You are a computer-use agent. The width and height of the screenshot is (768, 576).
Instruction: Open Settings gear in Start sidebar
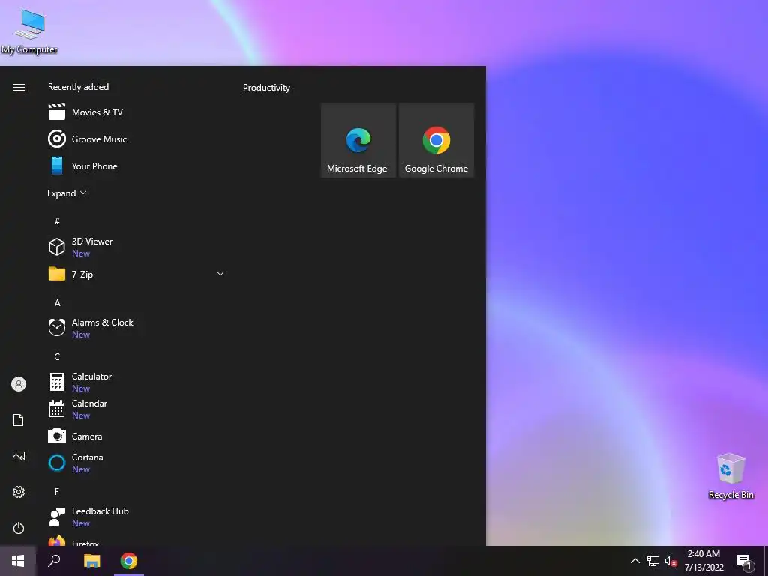19,492
